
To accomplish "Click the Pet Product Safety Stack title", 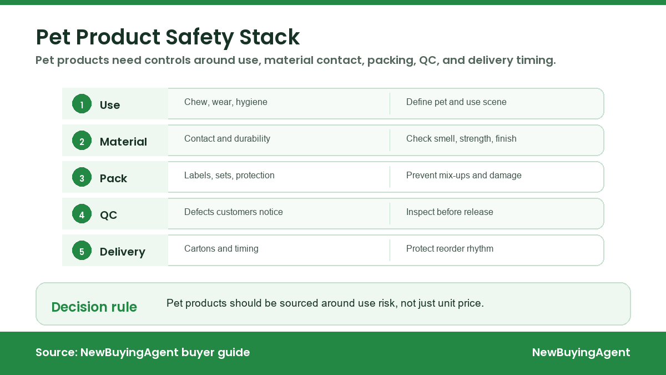I will tap(168, 37).
